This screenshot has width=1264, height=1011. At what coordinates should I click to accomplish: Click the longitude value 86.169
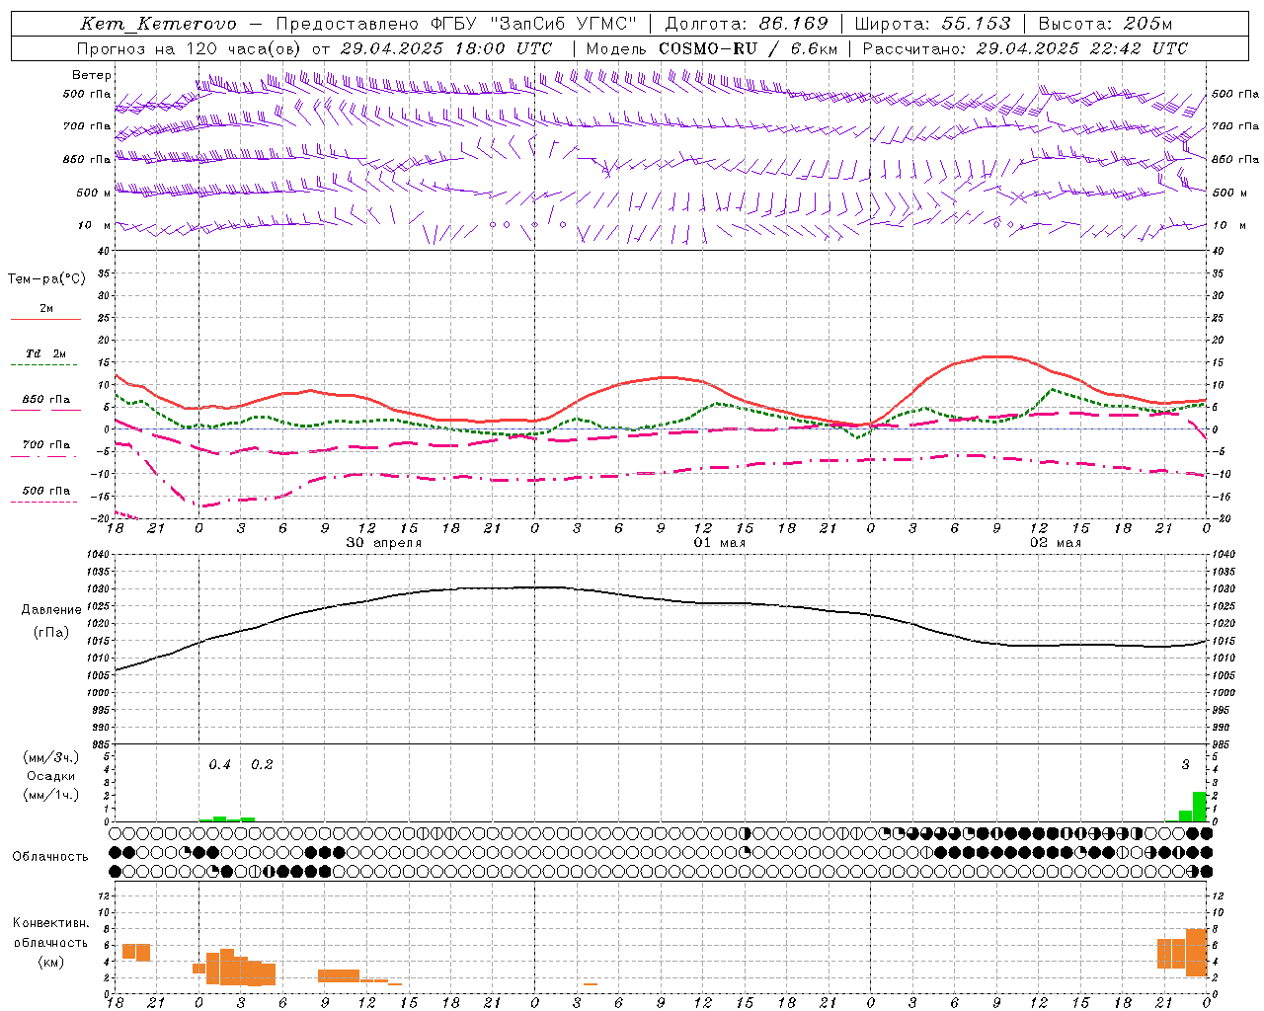pos(793,24)
